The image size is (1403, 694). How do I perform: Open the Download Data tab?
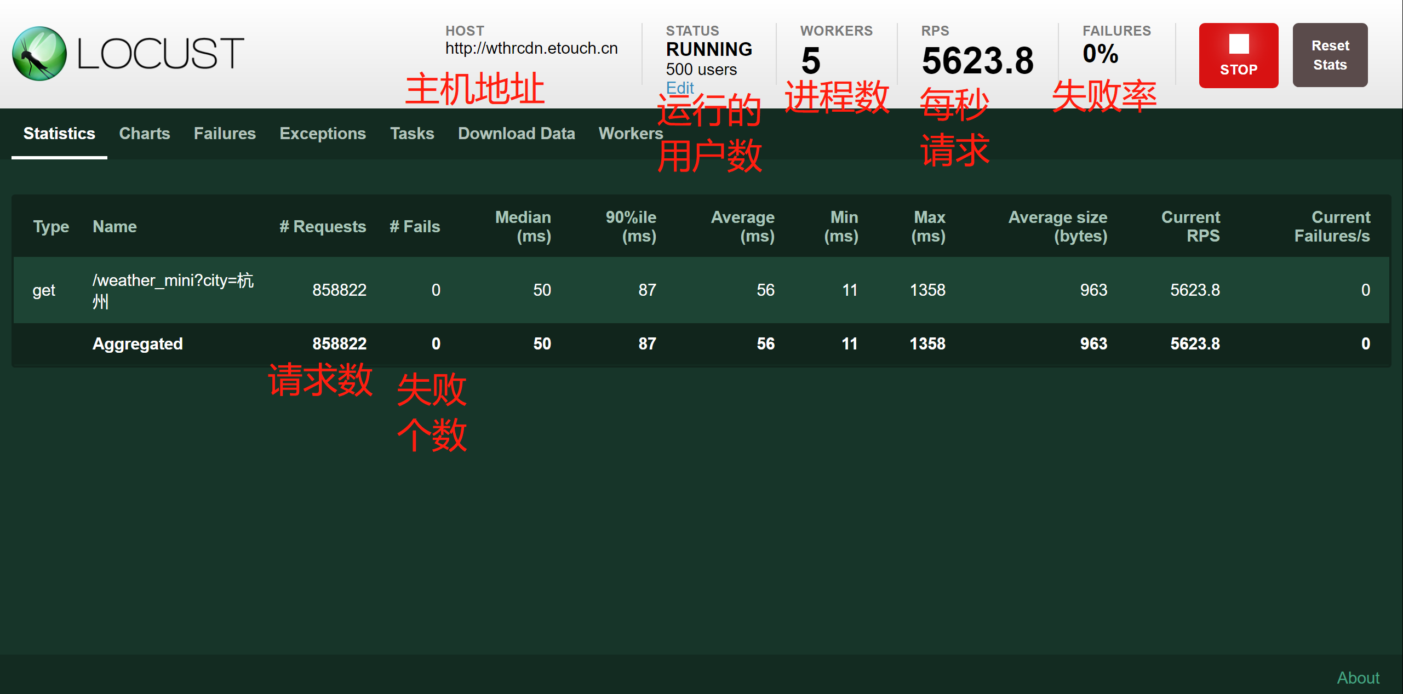tap(516, 134)
